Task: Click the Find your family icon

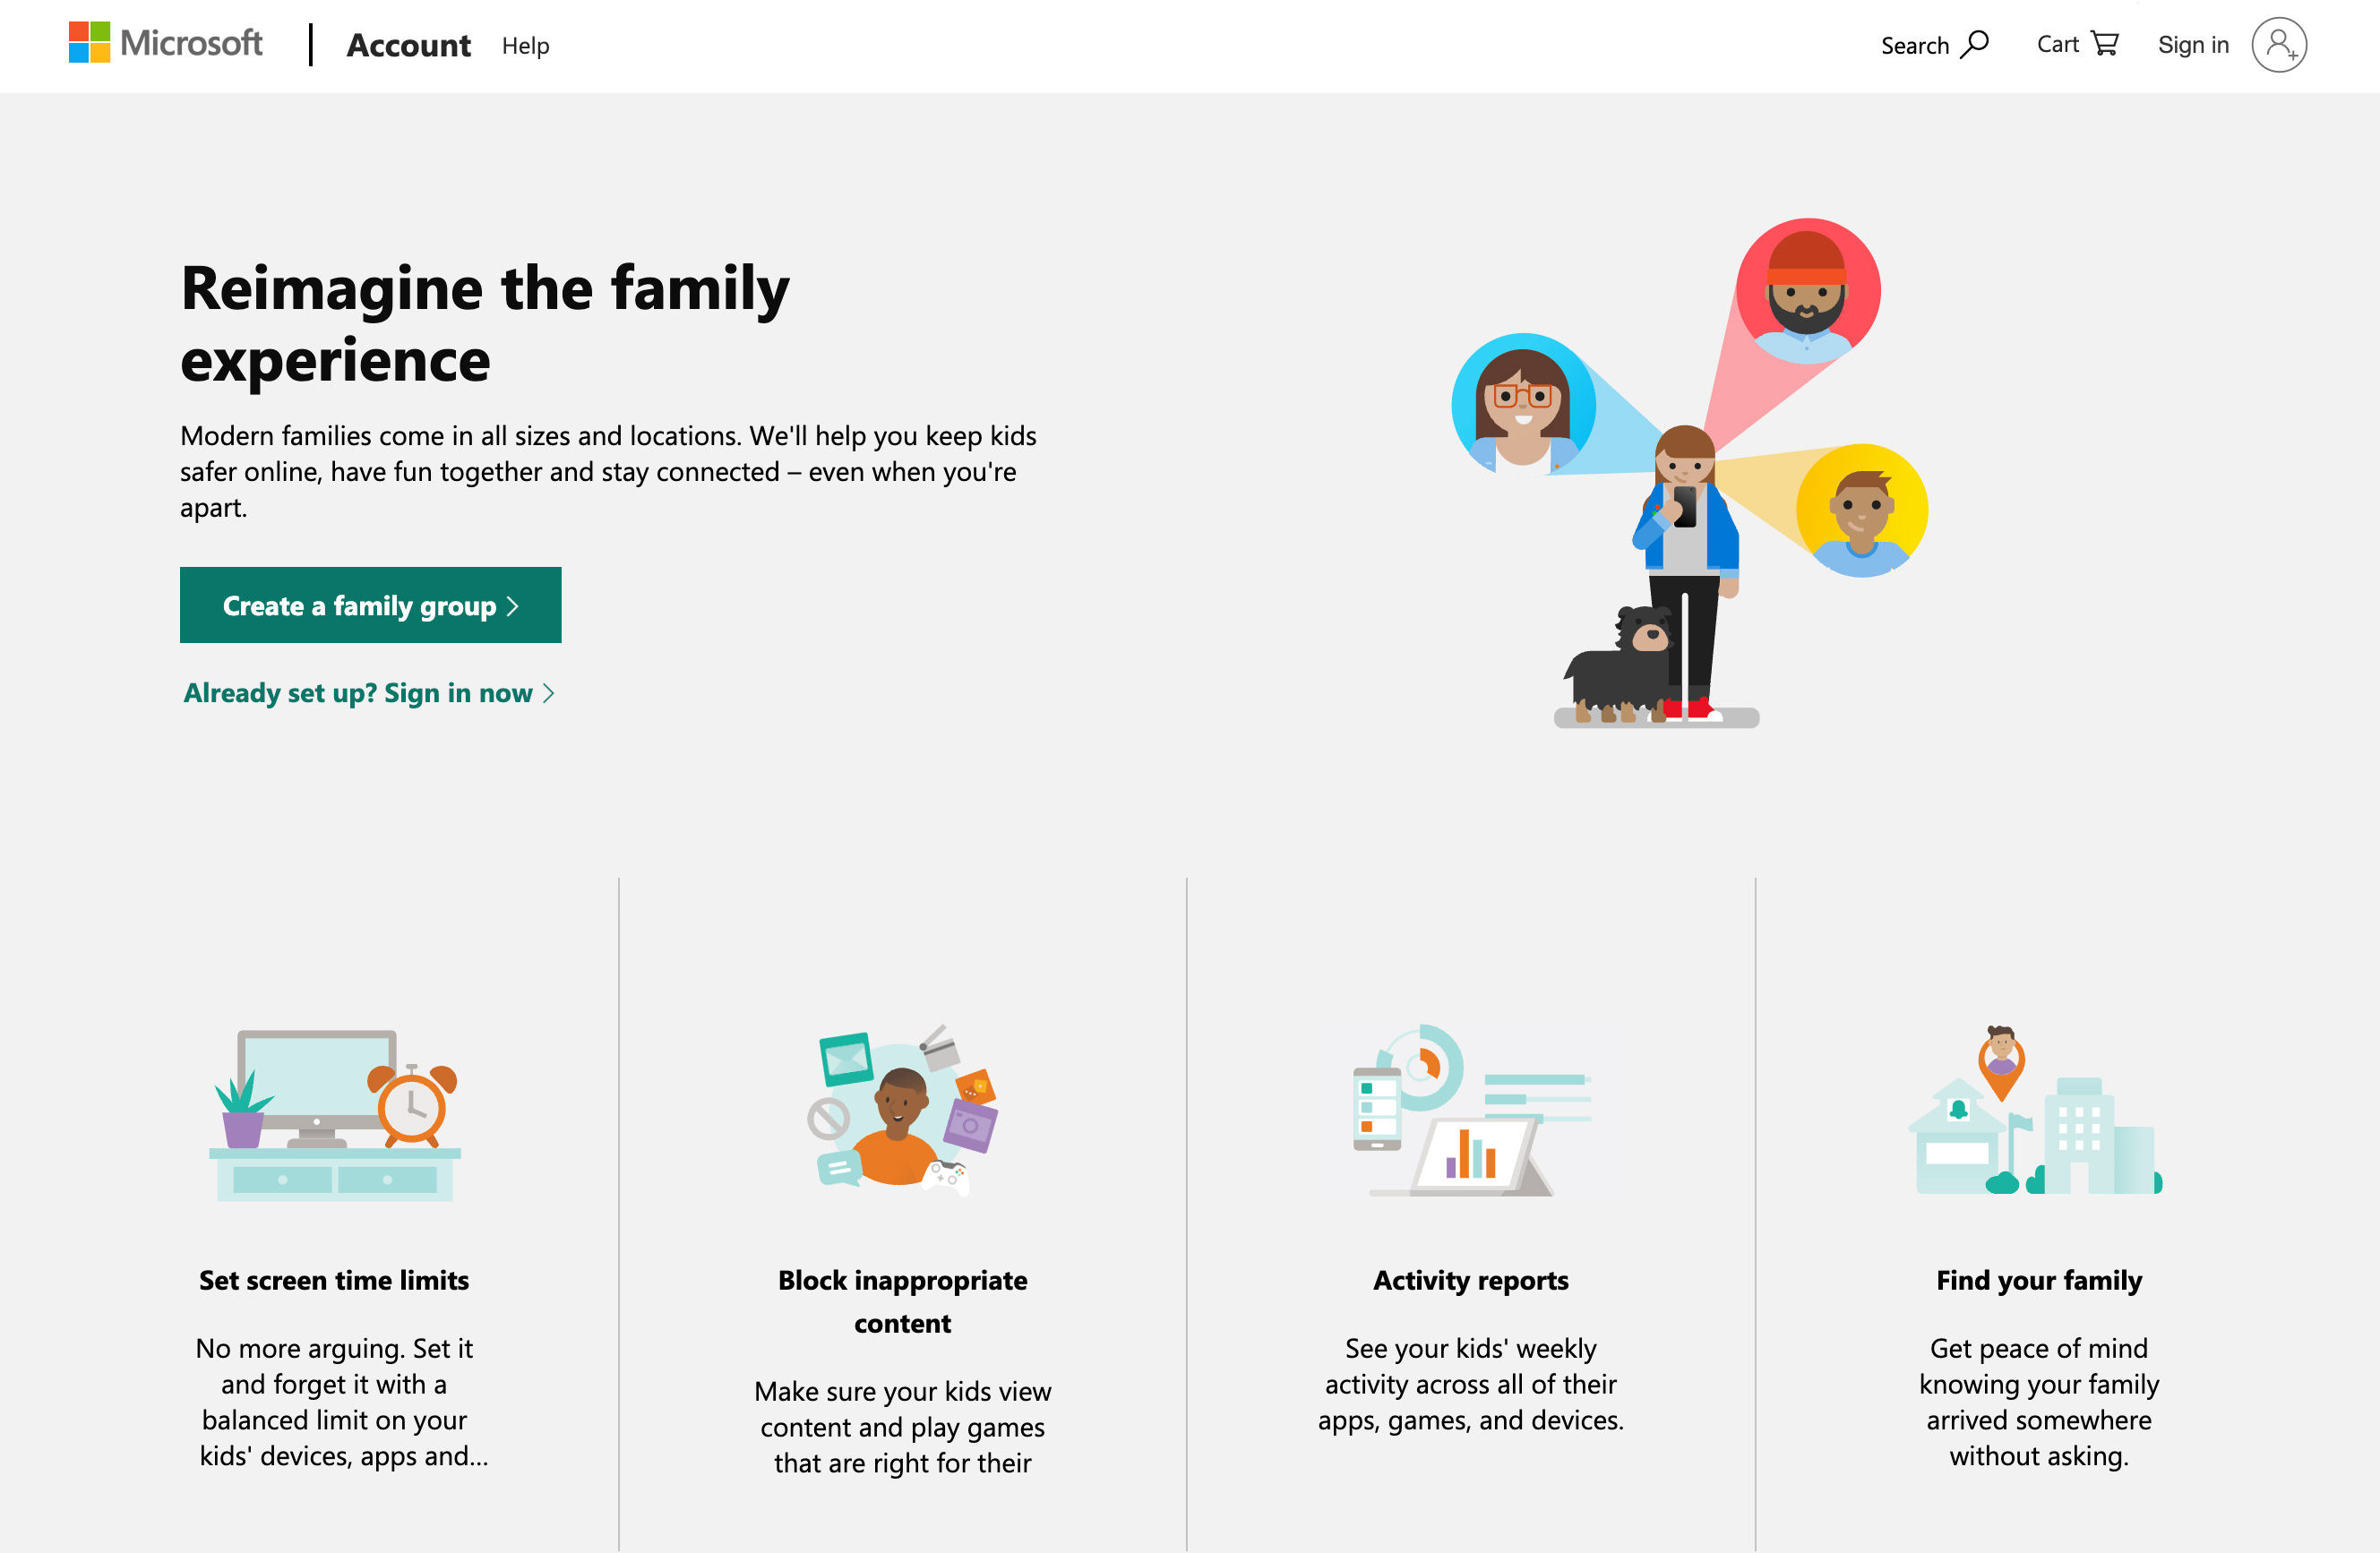Action: coord(2040,1111)
